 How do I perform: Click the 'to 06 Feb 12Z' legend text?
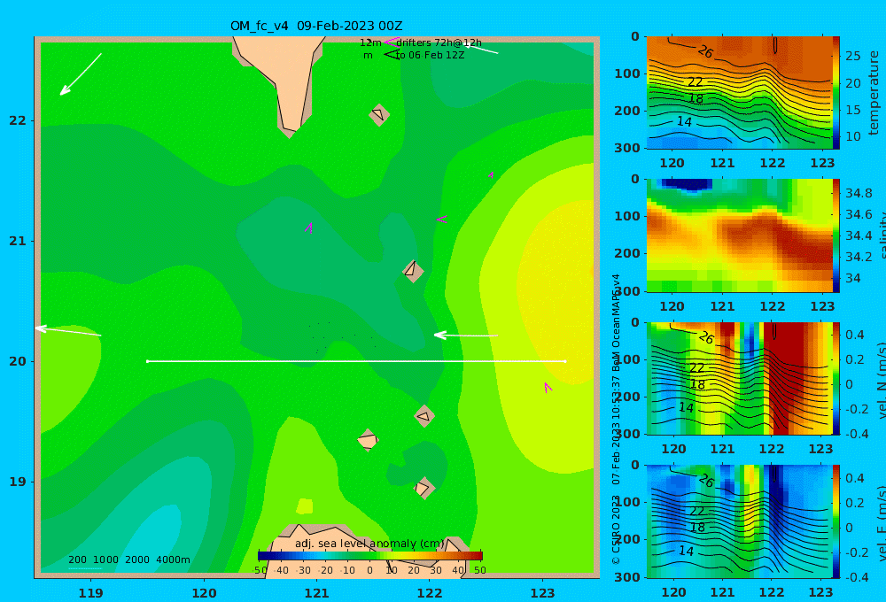click(x=430, y=56)
